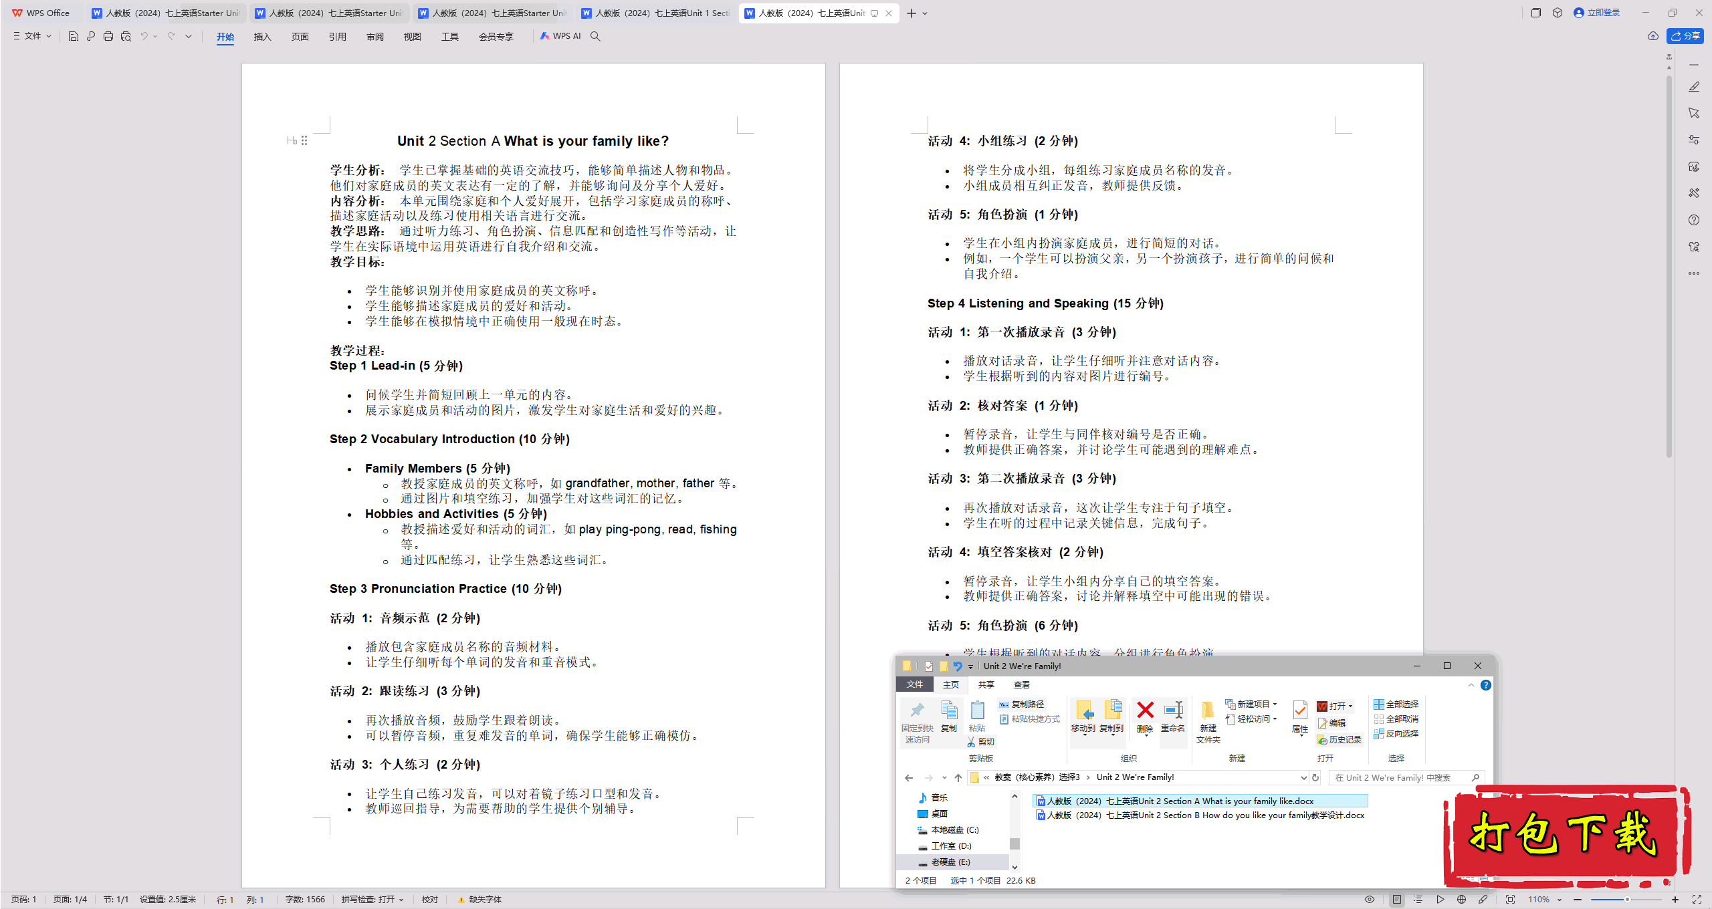The width and height of the screenshot is (1712, 909).
Task: Switch to the 页面 ribbon tab
Action: (x=300, y=37)
